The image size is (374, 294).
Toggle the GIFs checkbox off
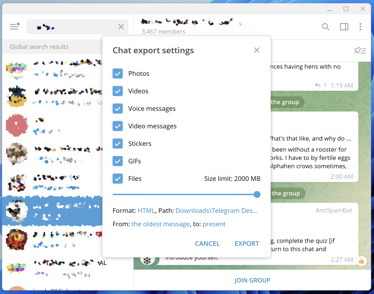(x=117, y=161)
